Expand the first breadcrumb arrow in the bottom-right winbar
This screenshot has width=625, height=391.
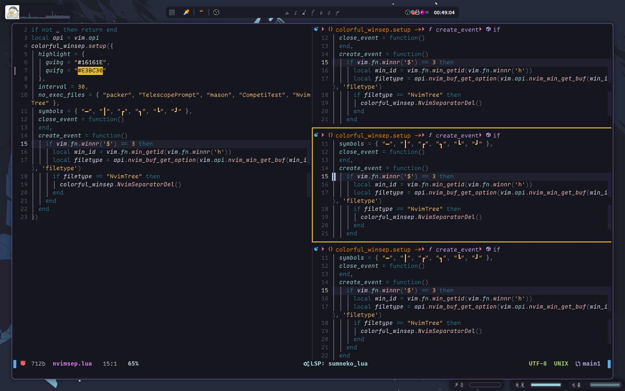pos(323,249)
